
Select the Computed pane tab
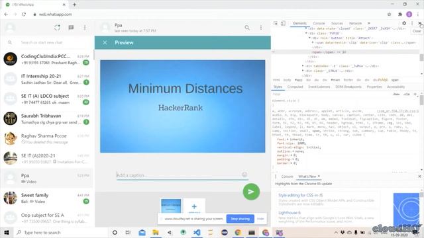[x=295, y=87]
